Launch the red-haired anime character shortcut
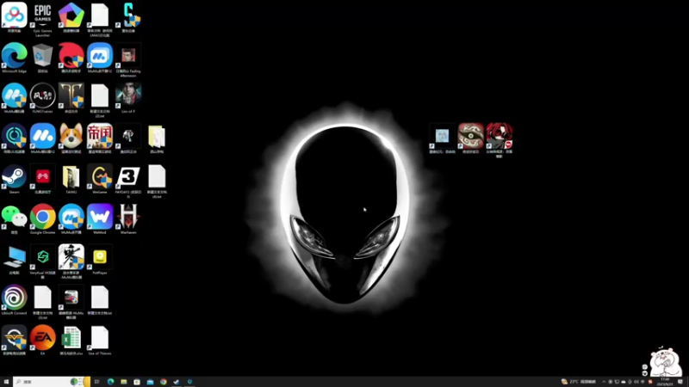689x387 pixels. [x=500, y=140]
